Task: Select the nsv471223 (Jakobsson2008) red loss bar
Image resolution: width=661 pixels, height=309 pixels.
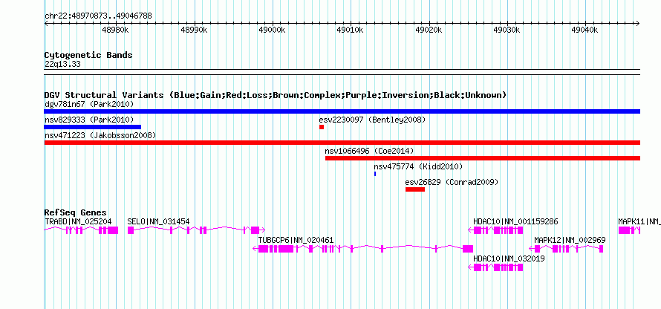Action: click(x=342, y=143)
